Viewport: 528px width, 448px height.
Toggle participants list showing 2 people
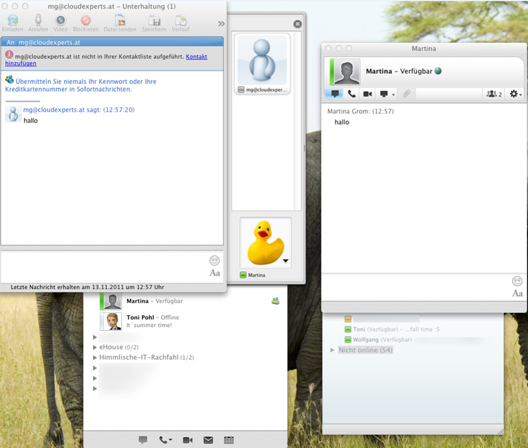coord(494,94)
